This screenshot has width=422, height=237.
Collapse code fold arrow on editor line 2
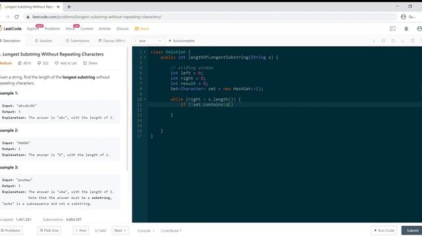(x=145, y=57)
